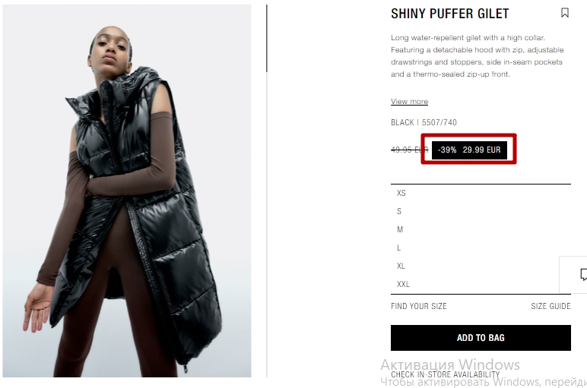Screen dimensions: 587x388
Task: Click the product photo of the model
Action: click(x=127, y=191)
